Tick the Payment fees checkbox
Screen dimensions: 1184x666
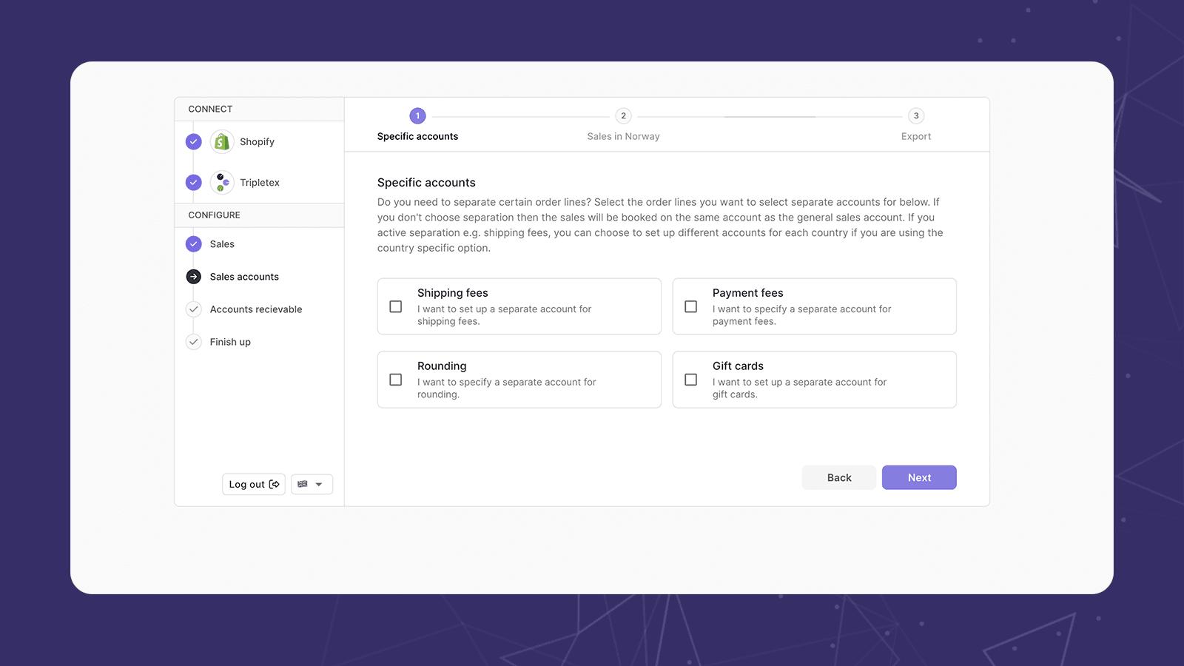tap(691, 306)
